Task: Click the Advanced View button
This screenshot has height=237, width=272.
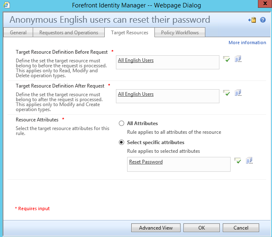Action: [156, 228]
